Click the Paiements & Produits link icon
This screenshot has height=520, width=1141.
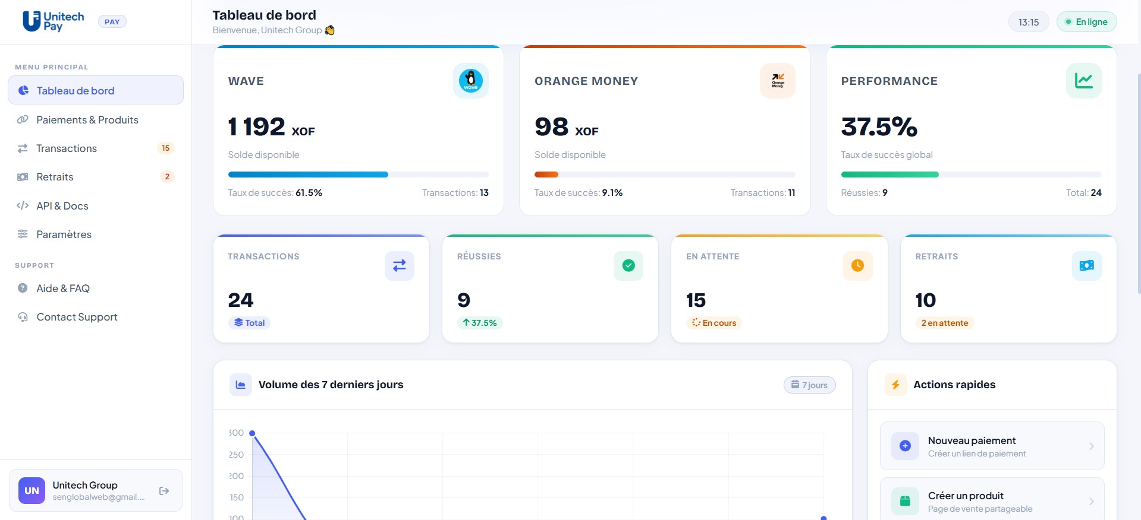point(23,119)
